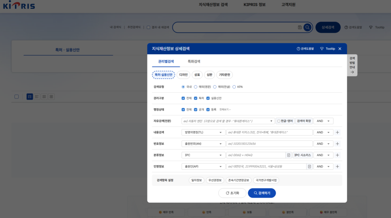Select the KPA radio button
The width and height of the screenshot is (391, 218).
[x=234, y=87]
